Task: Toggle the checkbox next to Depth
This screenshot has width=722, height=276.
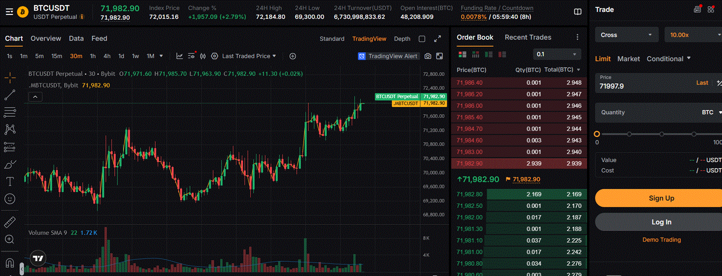Action: [422, 39]
